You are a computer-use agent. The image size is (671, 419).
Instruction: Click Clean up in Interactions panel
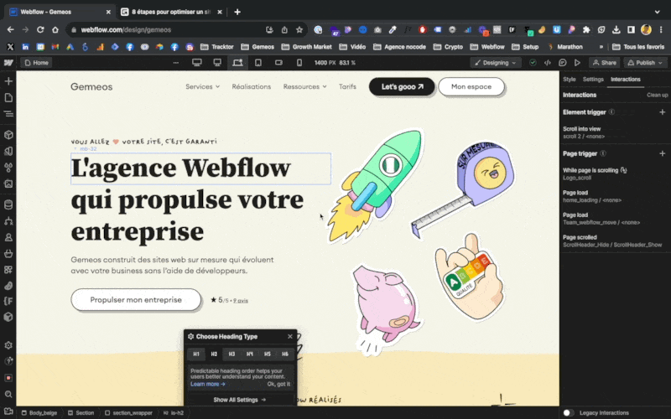(657, 95)
